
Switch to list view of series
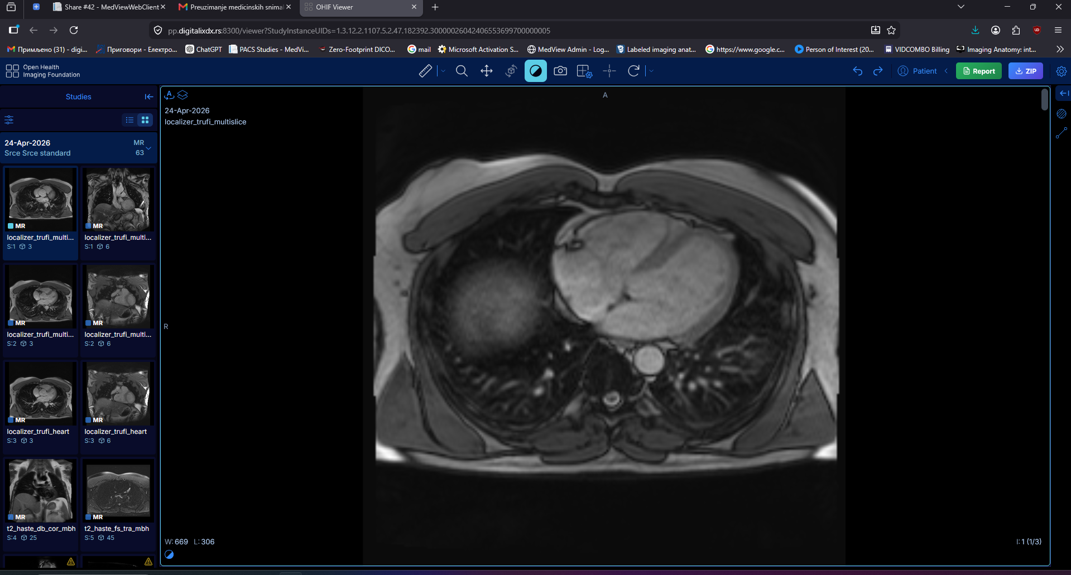tap(129, 120)
